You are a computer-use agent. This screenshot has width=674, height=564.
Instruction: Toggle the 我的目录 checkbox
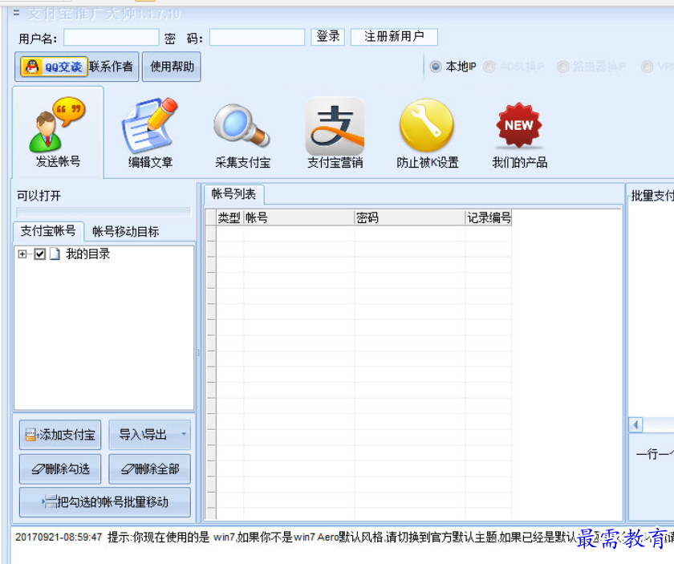(x=40, y=254)
